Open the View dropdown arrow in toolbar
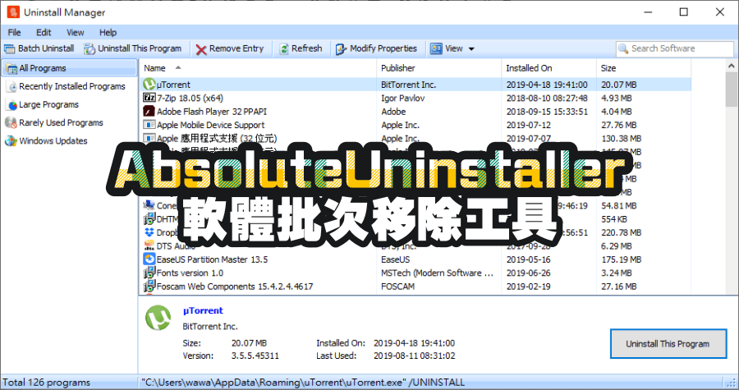Viewport: 739px width, 390px height. (471, 49)
